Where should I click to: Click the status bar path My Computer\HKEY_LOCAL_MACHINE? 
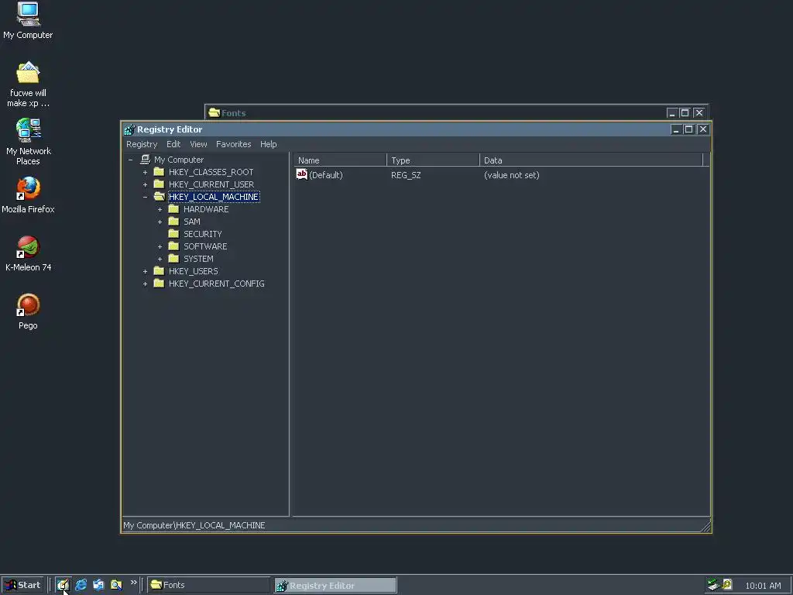click(x=194, y=525)
